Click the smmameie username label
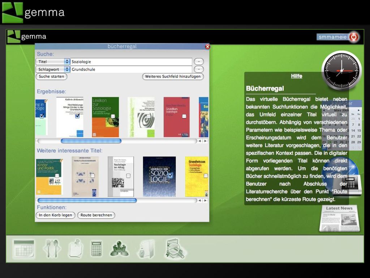The height and width of the screenshot is (278, 370). pos(333,37)
